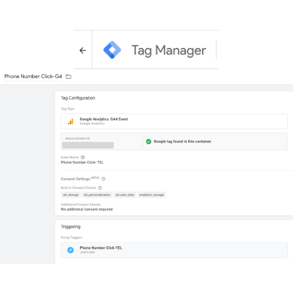Click the Tag Manager diamond logo
Viewport: 293px width, 293px height.
112,50
